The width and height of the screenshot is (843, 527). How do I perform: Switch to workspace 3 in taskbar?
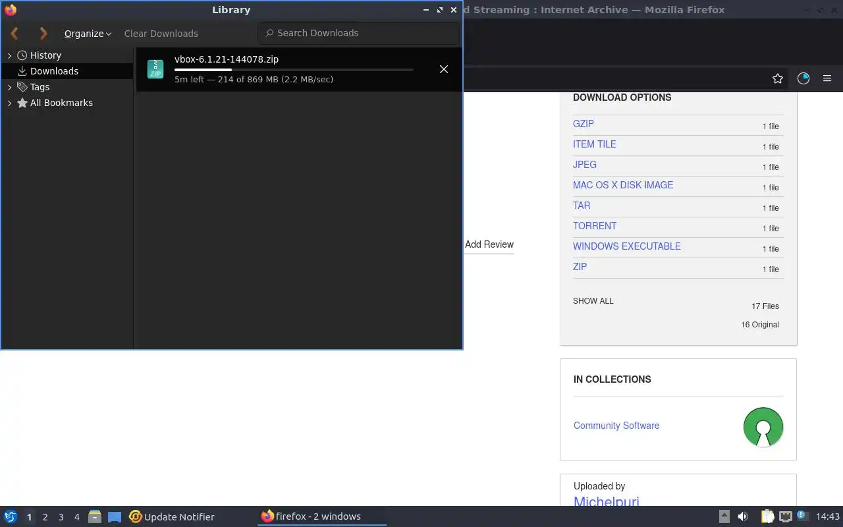(61, 517)
